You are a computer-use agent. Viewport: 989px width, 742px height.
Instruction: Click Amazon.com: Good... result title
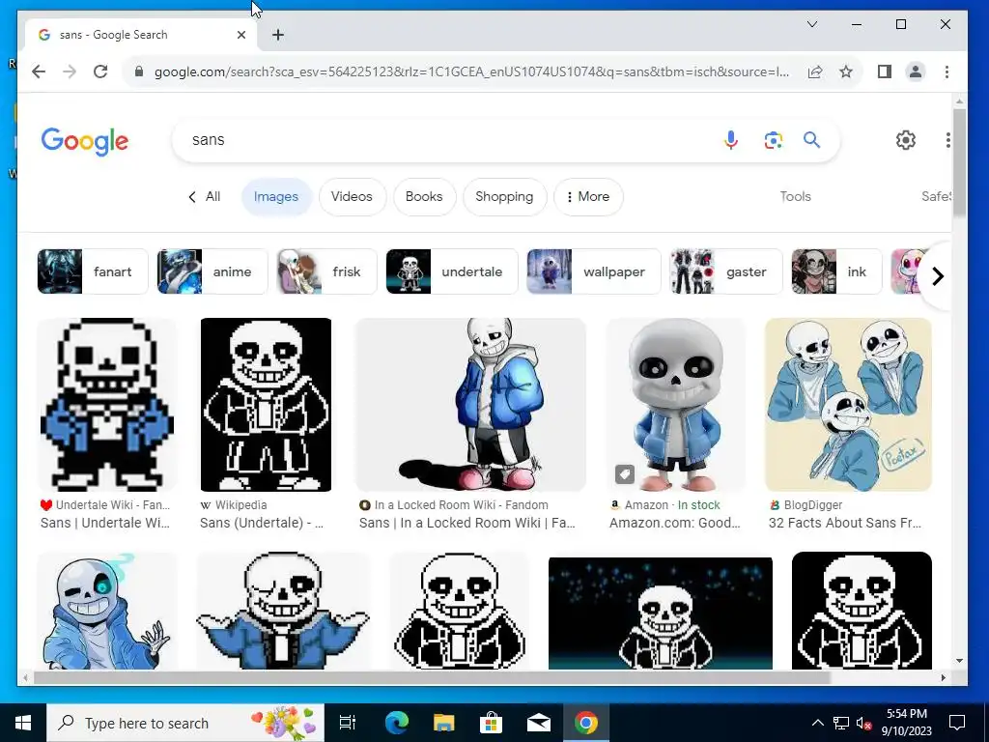point(674,523)
